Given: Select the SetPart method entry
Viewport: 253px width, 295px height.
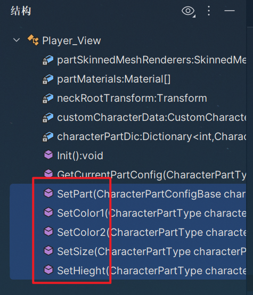Looking at the screenshot, I should [x=128, y=194].
